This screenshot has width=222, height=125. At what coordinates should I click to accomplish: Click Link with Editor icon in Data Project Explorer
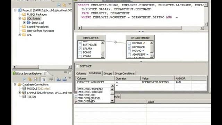pyautogui.click(x=65, y=5)
